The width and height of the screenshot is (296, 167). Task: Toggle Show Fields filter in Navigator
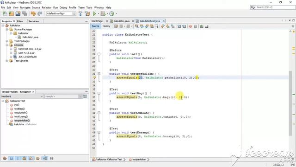tap(11, 158)
